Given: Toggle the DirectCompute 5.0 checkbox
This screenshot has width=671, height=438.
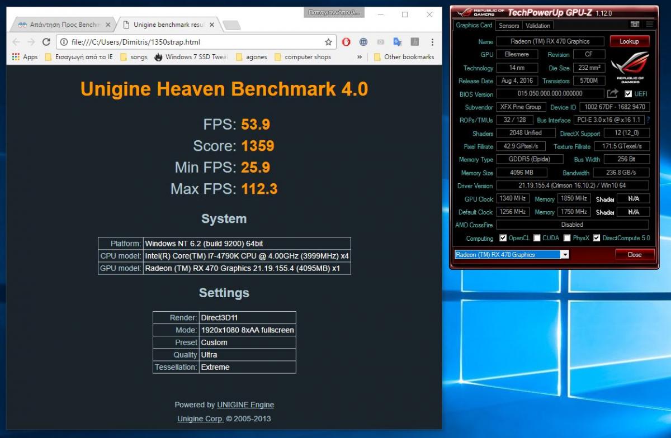Looking at the screenshot, I should (x=597, y=238).
